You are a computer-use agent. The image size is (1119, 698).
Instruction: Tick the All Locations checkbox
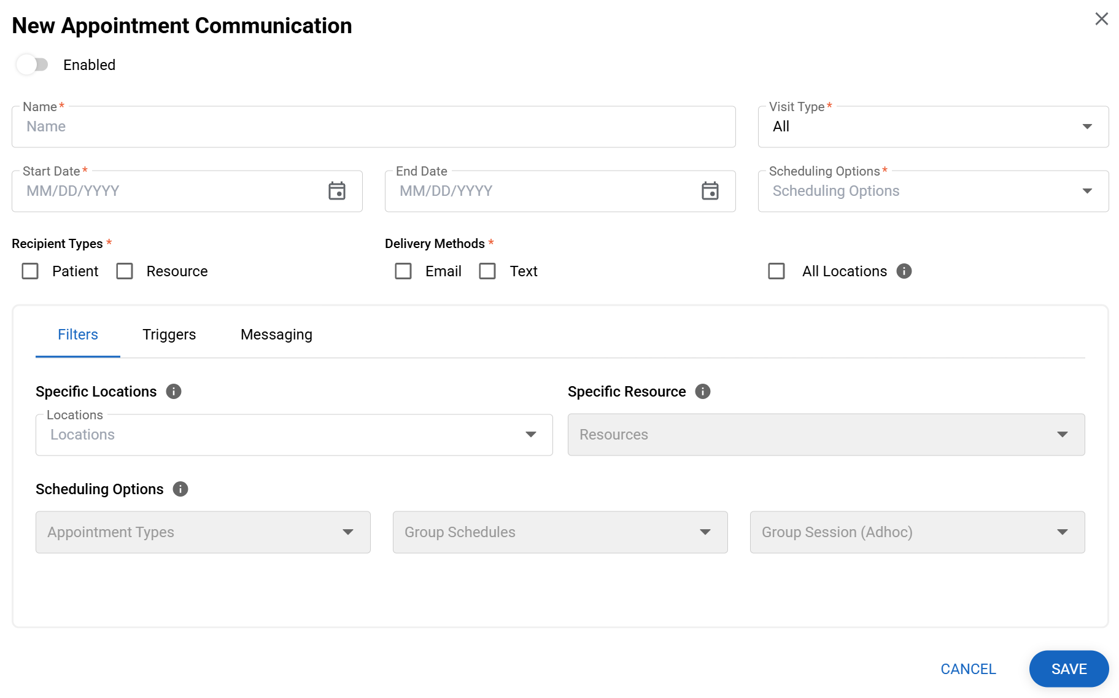(776, 271)
